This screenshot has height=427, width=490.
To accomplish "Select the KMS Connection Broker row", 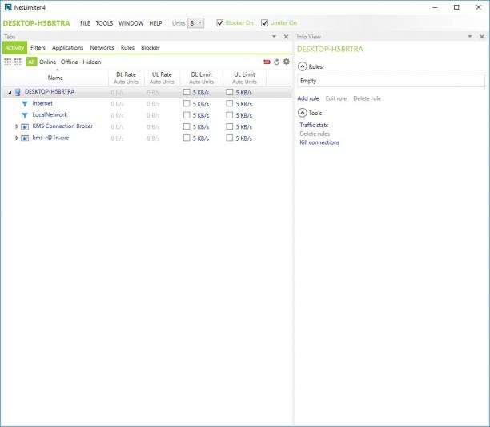I will click(147, 126).
